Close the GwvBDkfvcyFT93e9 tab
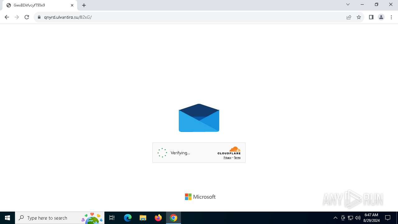 72,5
